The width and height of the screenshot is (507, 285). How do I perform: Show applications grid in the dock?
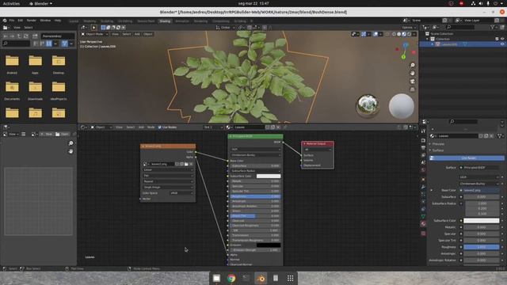point(291,278)
